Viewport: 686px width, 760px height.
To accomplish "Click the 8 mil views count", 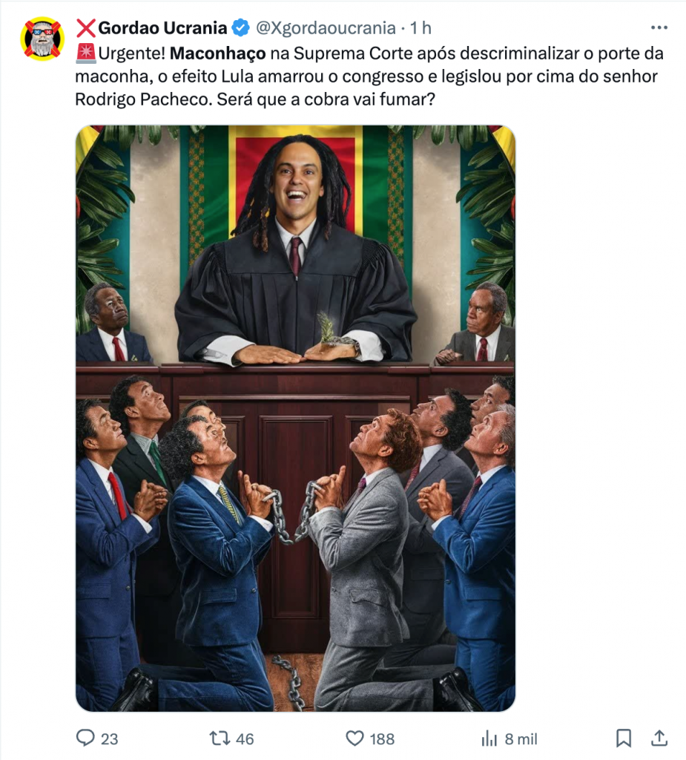I will point(521,738).
